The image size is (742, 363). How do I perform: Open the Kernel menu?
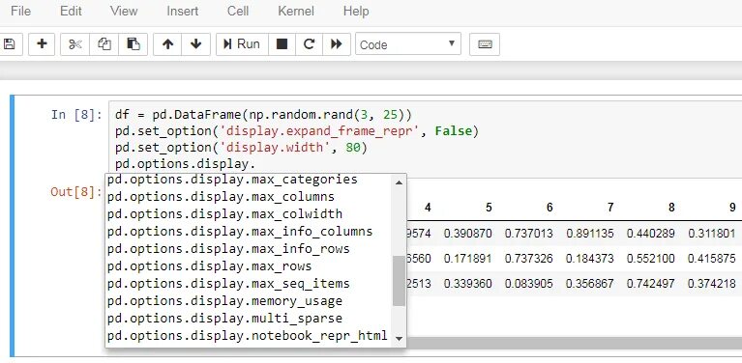(x=296, y=11)
